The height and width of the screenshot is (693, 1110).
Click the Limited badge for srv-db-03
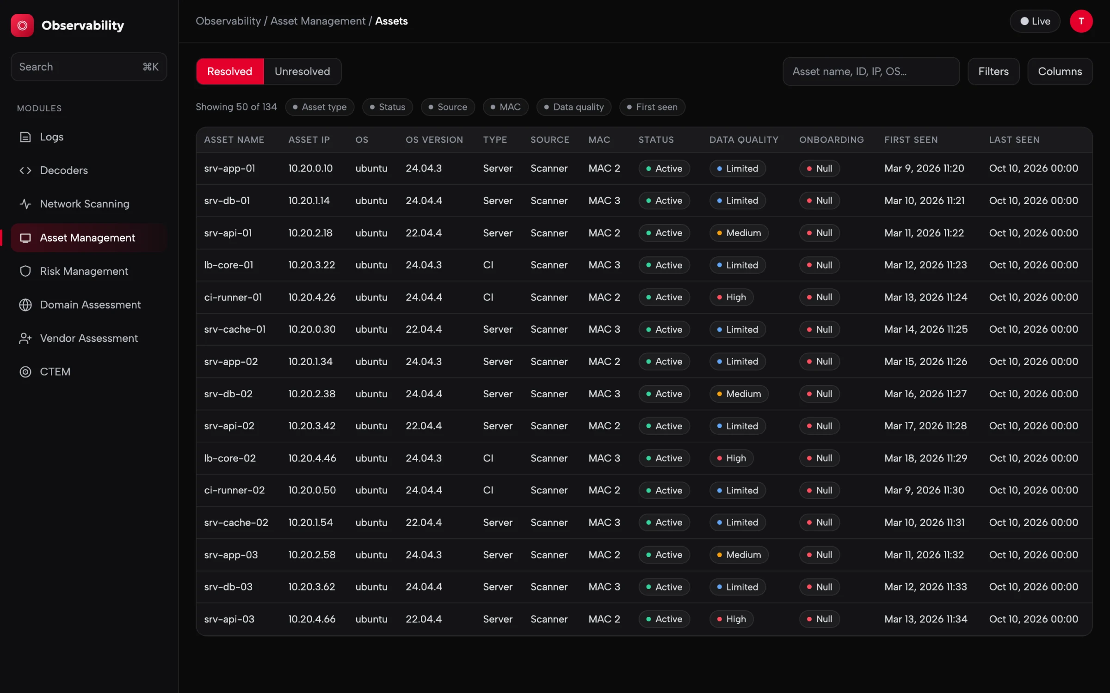point(737,587)
